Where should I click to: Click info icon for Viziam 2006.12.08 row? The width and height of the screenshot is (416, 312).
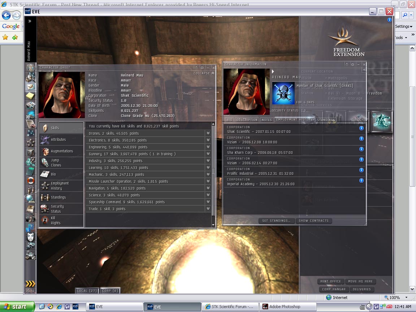click(x=361, y=139)
